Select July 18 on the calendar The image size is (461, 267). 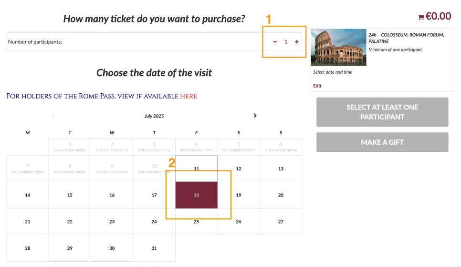pos(197,195)
